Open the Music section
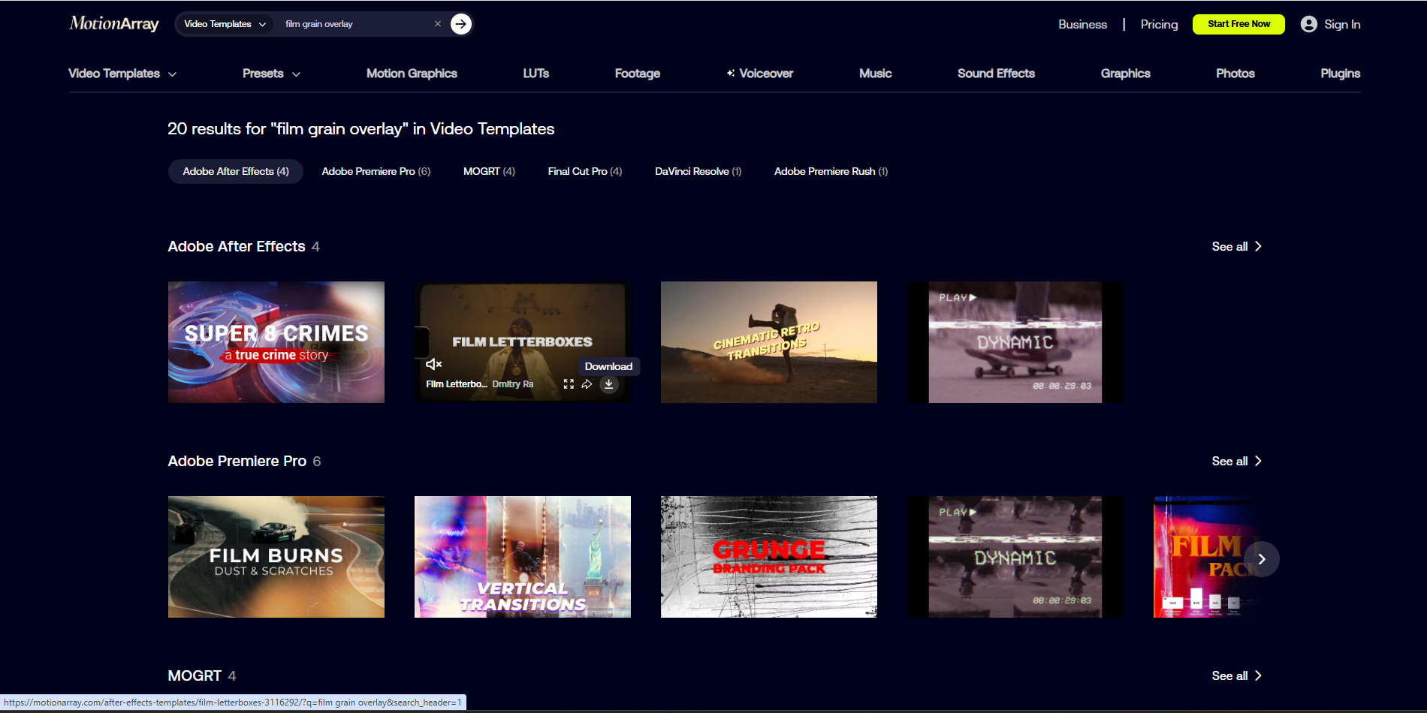1427x713 pixels. click(x=875, y=74)
